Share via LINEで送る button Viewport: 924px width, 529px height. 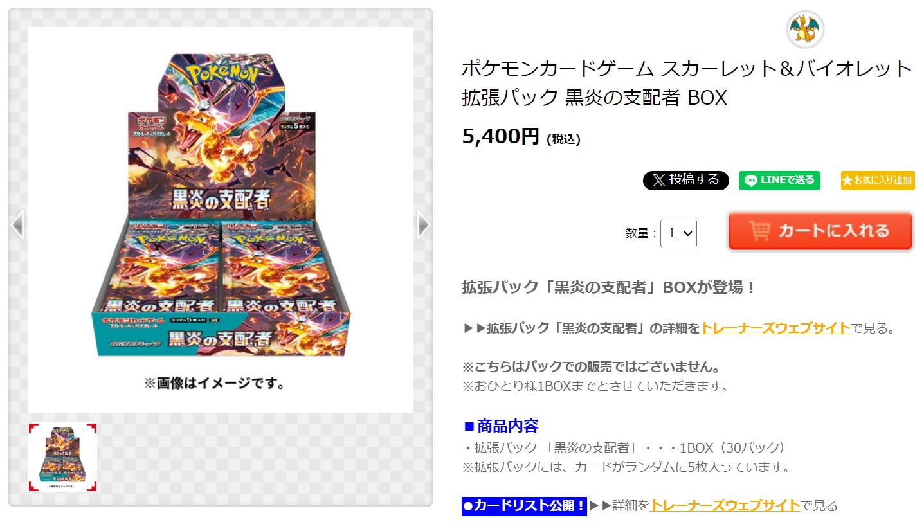(779, 181)
